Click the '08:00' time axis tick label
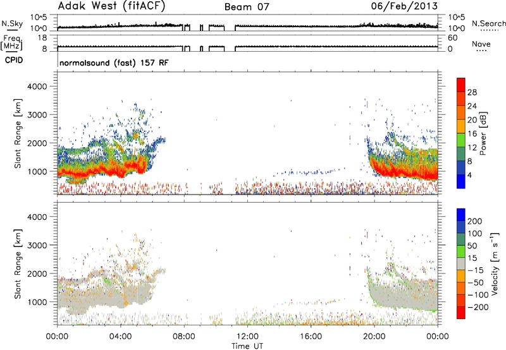 pyautogui.click(x=184, y=337)
